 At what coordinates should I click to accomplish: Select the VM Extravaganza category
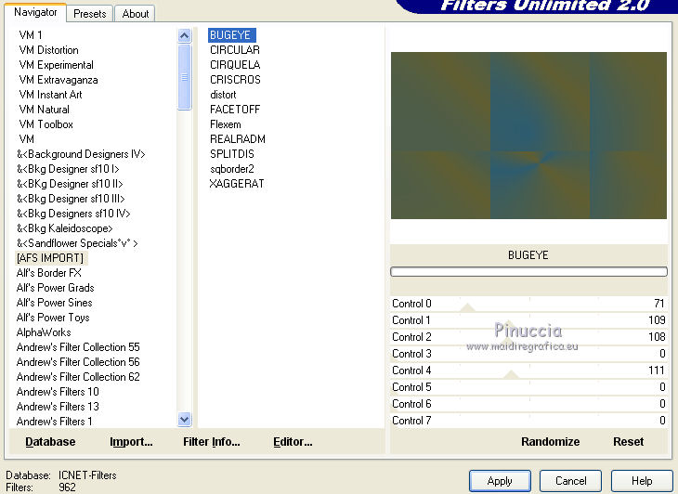[59, 80]
